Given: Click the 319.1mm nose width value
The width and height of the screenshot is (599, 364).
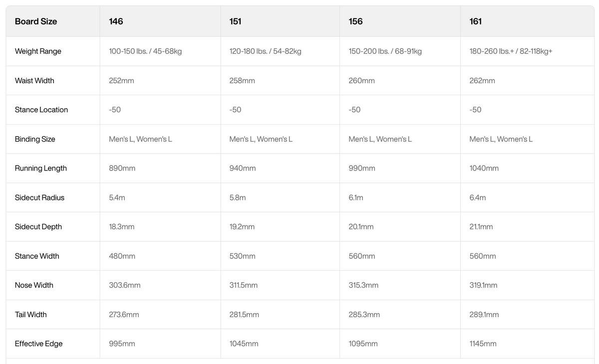Looking at the screenshot, I should pos(484,285).
